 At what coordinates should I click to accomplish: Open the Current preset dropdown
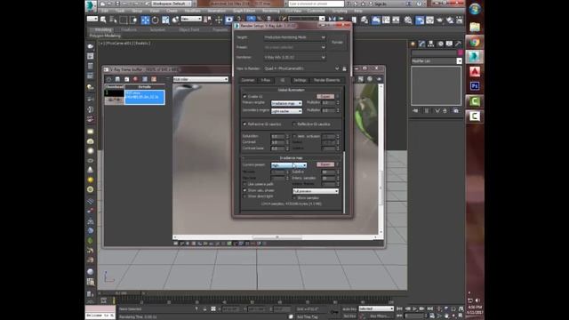[289, 165]
